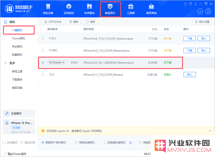215x157 pixels.
Task: Select firmware 18.1beta3 radio button
Action: pos(43,63)
